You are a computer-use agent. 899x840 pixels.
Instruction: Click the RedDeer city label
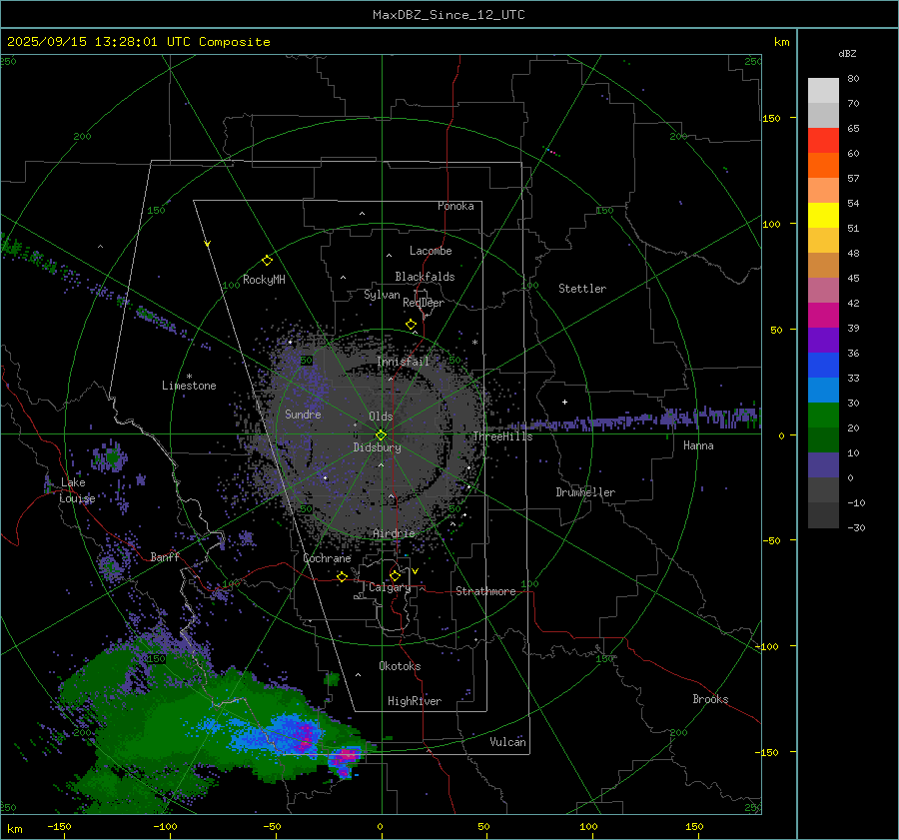(424, 303)
